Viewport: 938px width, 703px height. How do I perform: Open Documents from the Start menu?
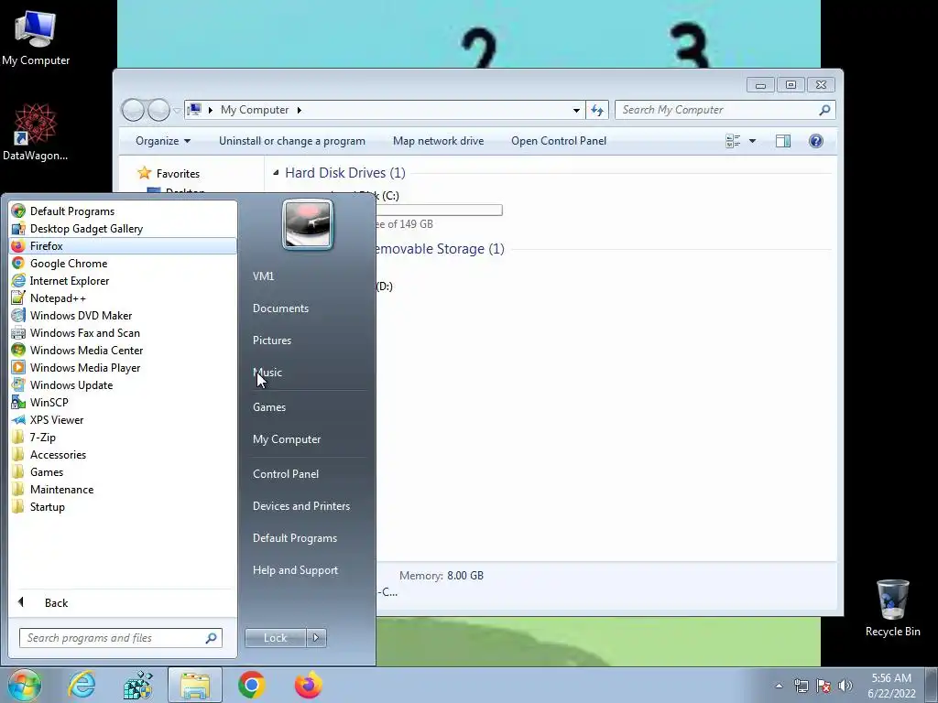click(280, 308)
